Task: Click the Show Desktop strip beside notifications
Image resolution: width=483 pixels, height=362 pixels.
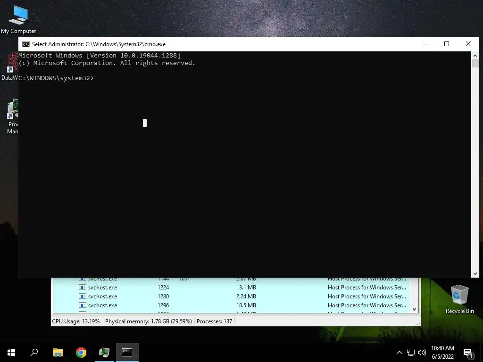Action: (482, 353)
